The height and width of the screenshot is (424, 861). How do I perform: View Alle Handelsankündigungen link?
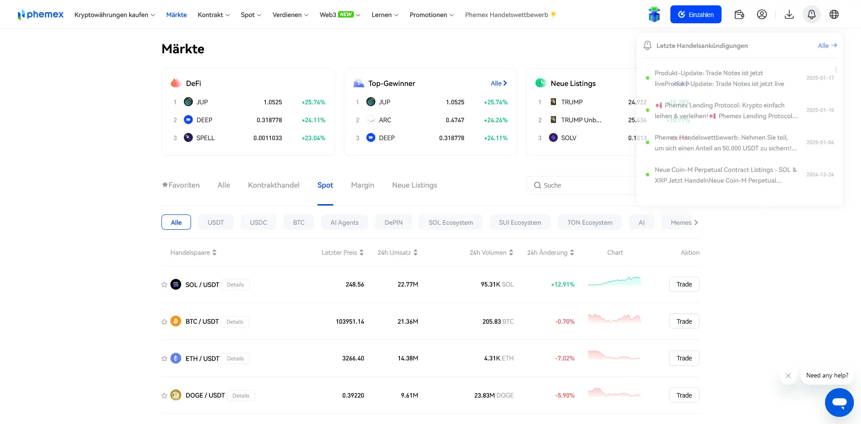pyautogui.click(x=827, y=46)
